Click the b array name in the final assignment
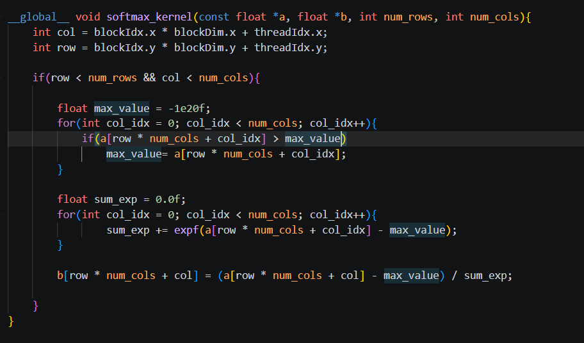The width and height of the screenshot is (584, 343). (60, 275)
